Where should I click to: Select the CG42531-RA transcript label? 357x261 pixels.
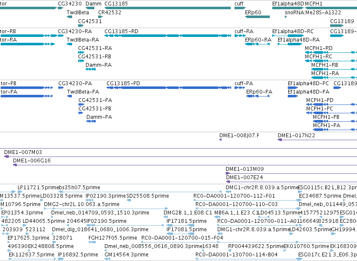point(95,48)
